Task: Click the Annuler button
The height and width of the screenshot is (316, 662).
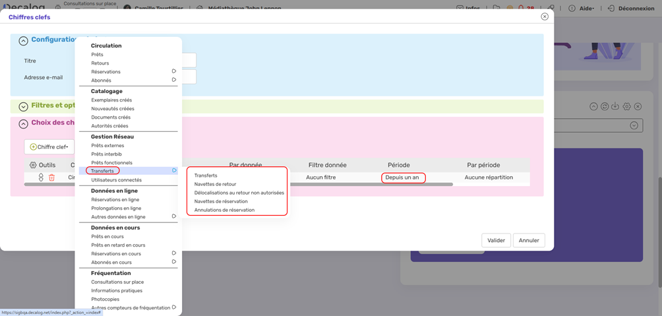Action: (x=529, y=240)
